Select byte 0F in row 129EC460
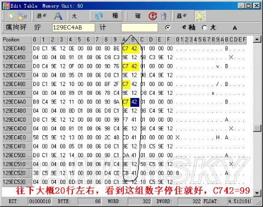The height and width of the screenshot is (207, 263). [x=72, y=66]
